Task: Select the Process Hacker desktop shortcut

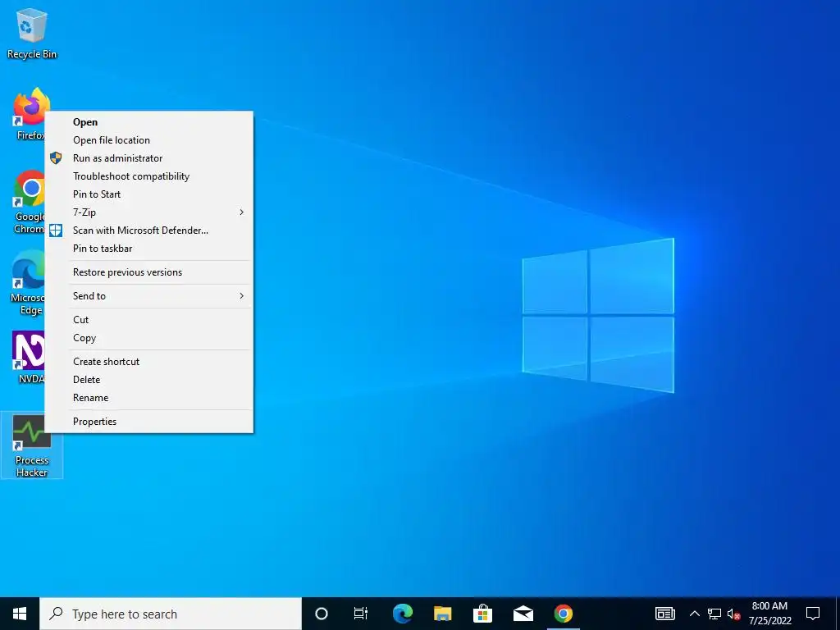Action: 32,445
